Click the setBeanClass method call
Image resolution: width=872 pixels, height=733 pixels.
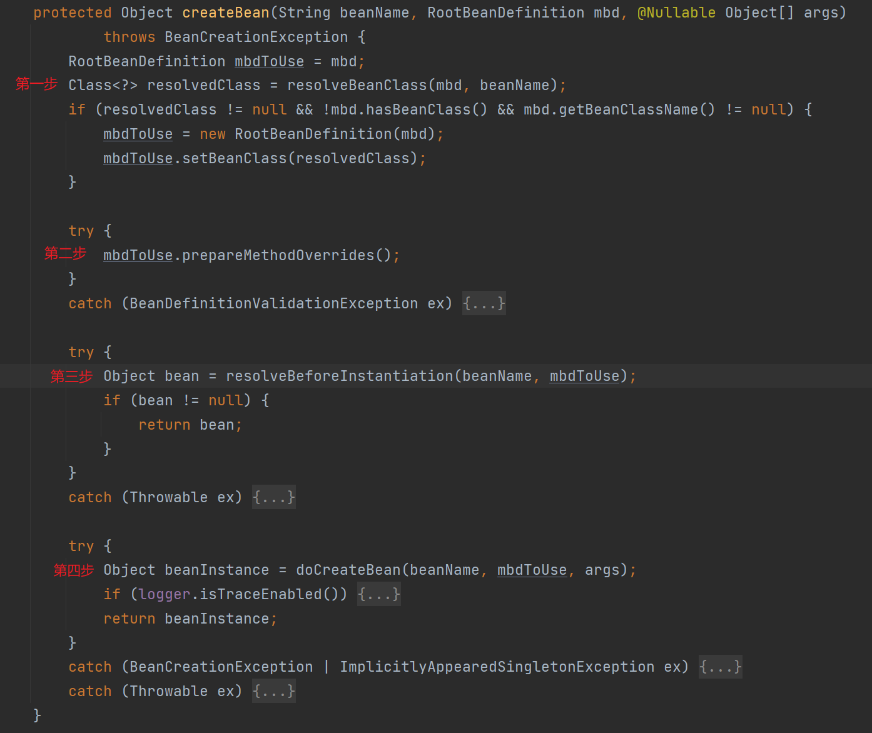[x=234, y=159]
